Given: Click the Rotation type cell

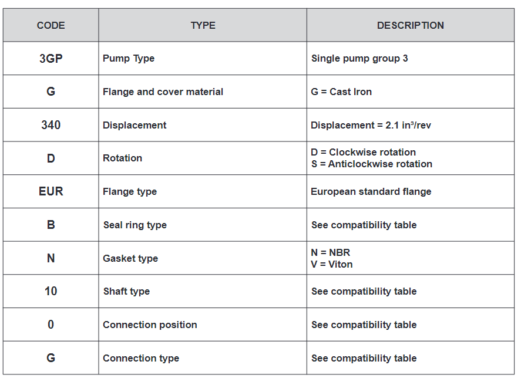Looking at the screenshot, I should point(122,158).
